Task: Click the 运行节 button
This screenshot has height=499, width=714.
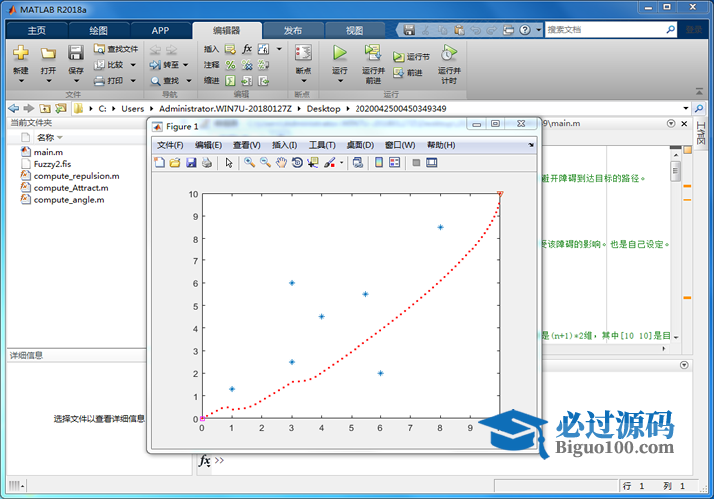Action: [411, 57]
